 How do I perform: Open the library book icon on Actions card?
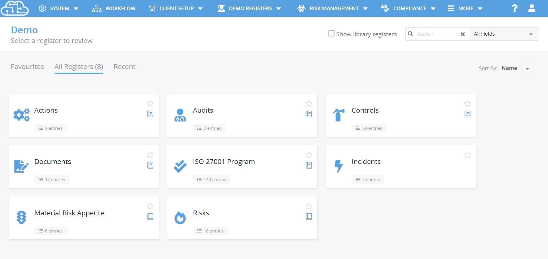[x=150, y=114]
